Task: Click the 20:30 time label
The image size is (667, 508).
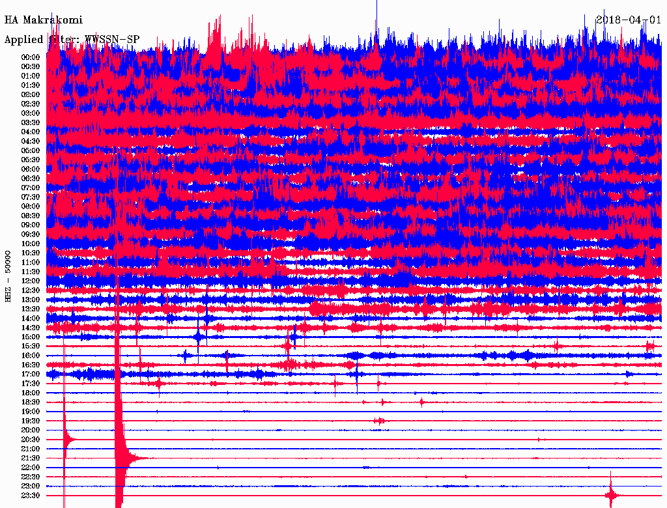Action: pos(31,440)
